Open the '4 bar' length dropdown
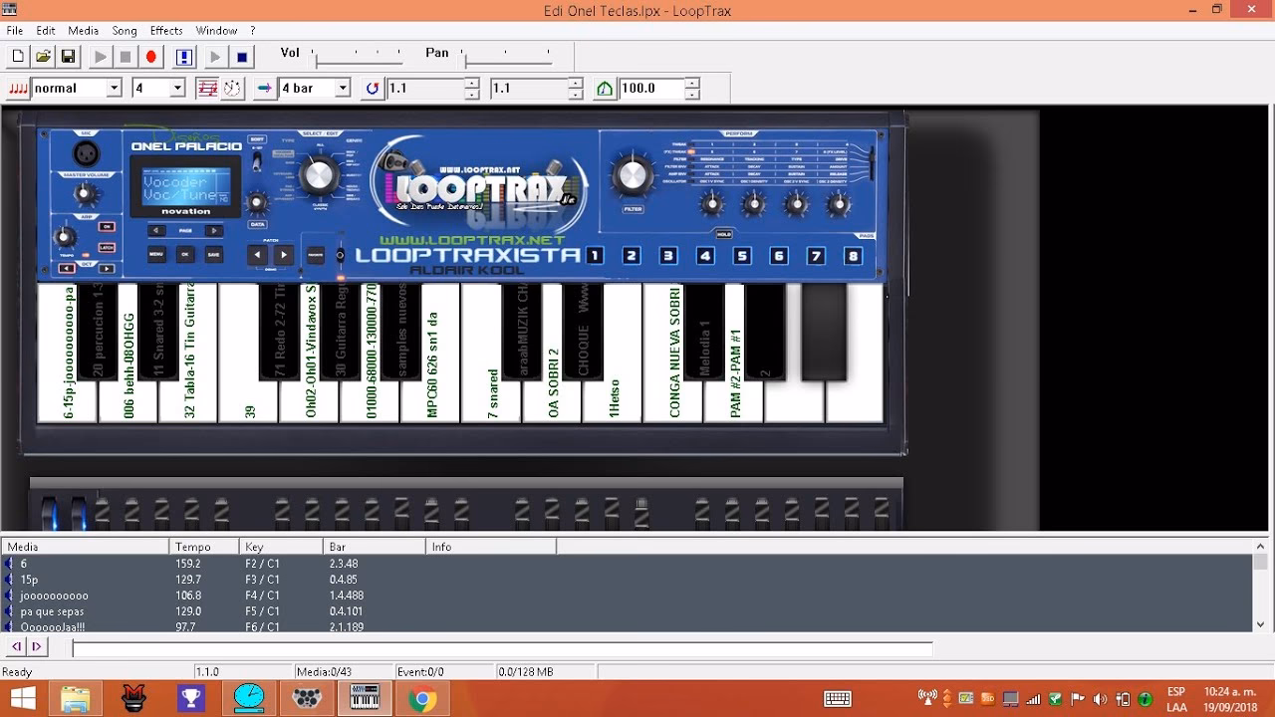Viewport: 1275px width, 717px height. [x=342, y=89]
